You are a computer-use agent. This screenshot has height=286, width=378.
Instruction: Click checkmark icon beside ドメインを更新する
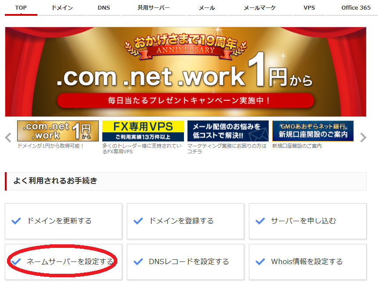16,221
